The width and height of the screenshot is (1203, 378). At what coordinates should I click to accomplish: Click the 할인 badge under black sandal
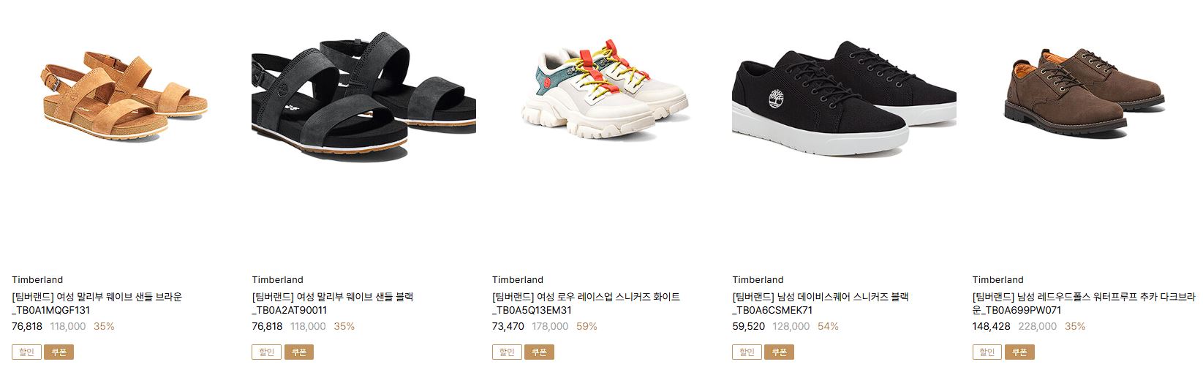[266, 352]
